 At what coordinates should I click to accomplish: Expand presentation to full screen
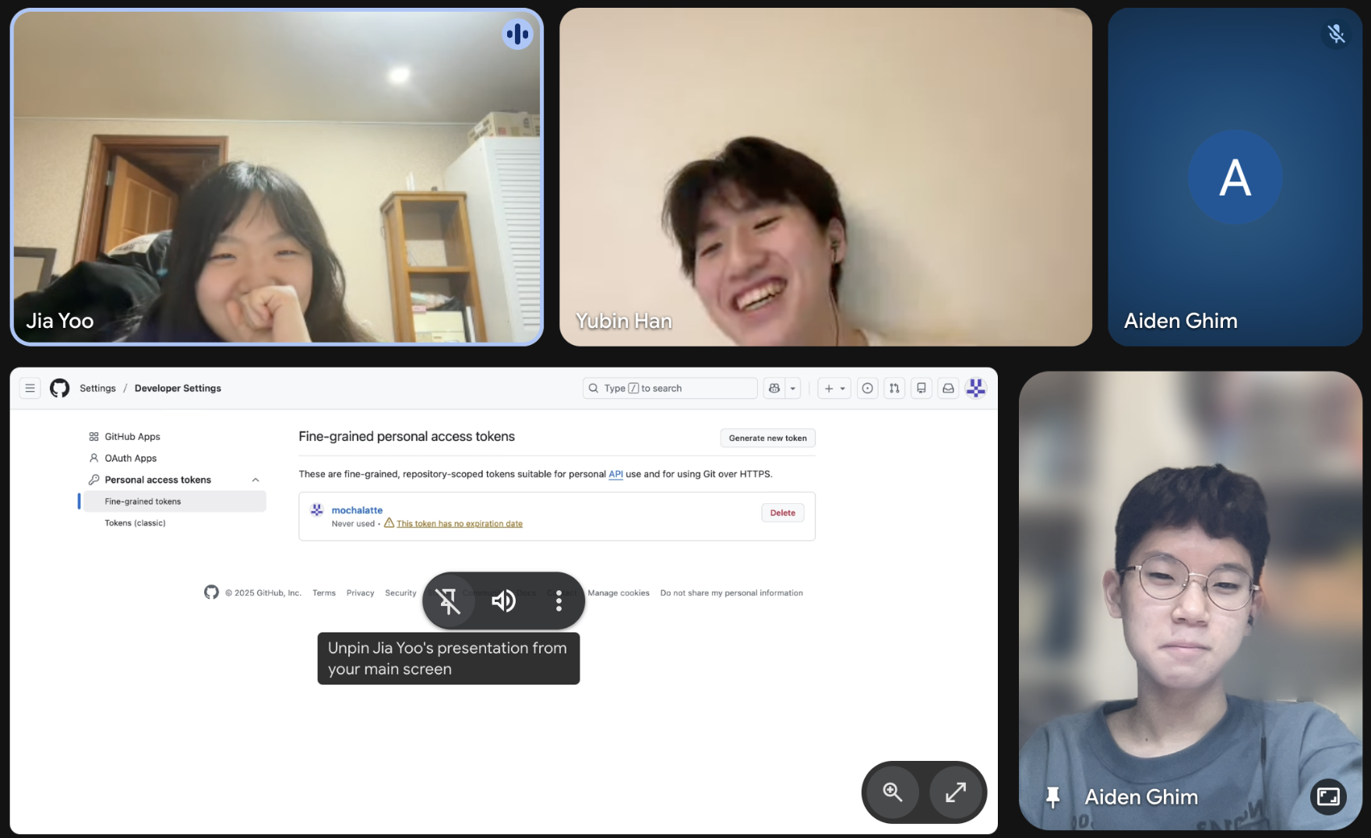point(956,792)
